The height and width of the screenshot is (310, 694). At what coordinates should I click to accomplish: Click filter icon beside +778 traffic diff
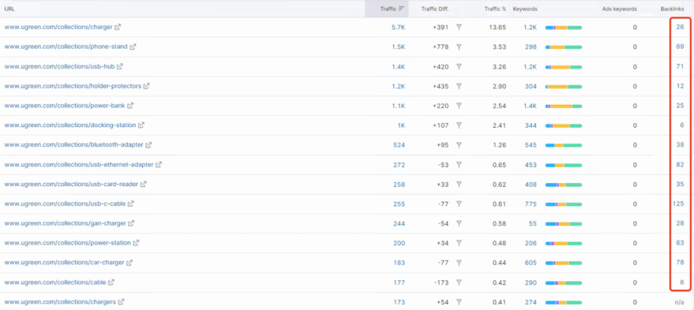[x=459, y=46]
